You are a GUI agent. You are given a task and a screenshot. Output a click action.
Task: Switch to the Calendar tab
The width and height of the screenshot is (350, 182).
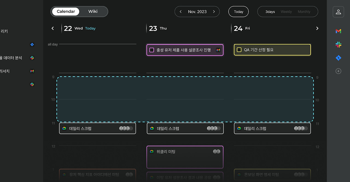[x=66, y=11]
